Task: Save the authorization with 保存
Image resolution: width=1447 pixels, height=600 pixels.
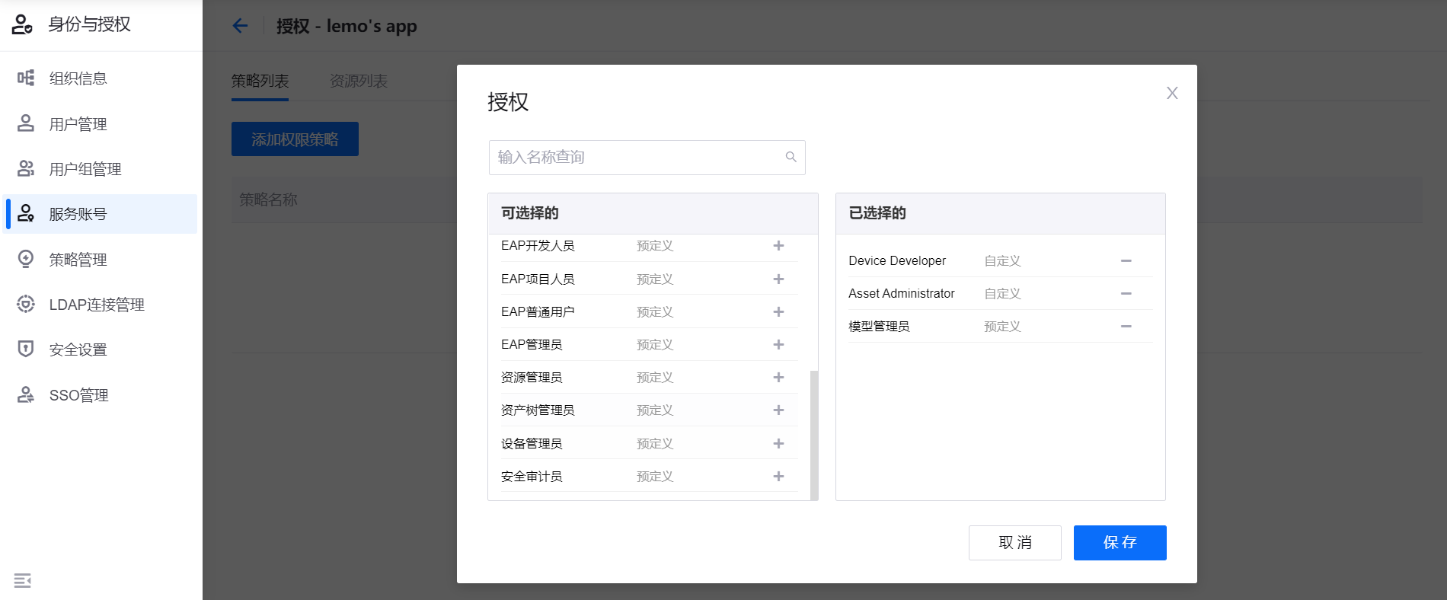Action: click(1120, 543)
